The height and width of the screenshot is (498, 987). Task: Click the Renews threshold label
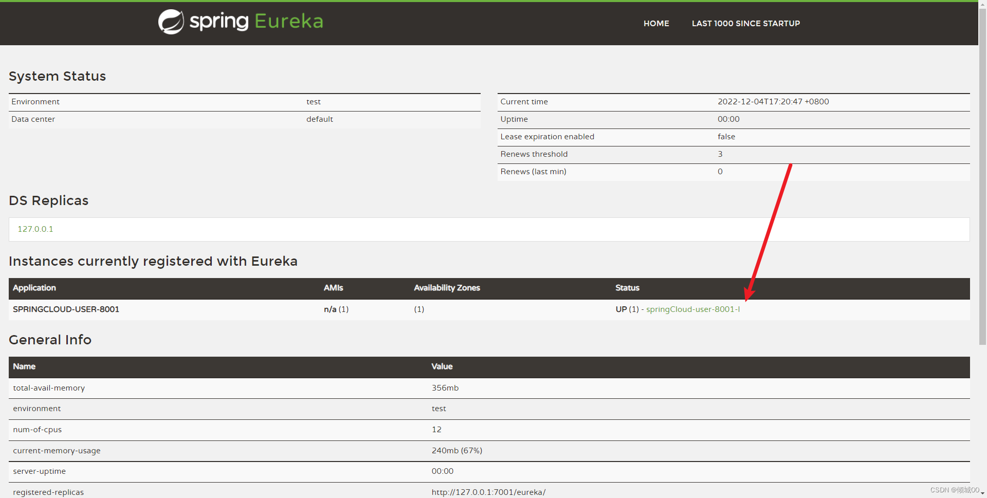(x=534, y=154)
